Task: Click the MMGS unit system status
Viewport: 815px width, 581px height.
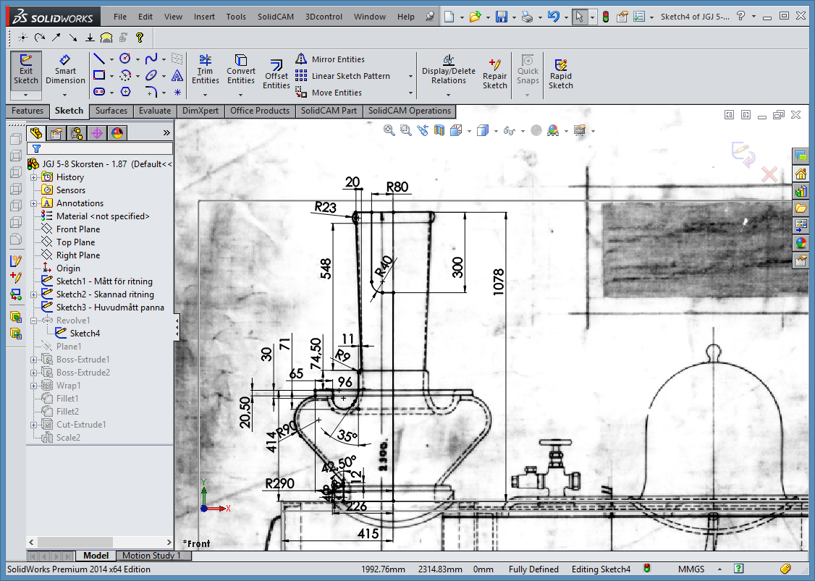Action: (691, 569)
